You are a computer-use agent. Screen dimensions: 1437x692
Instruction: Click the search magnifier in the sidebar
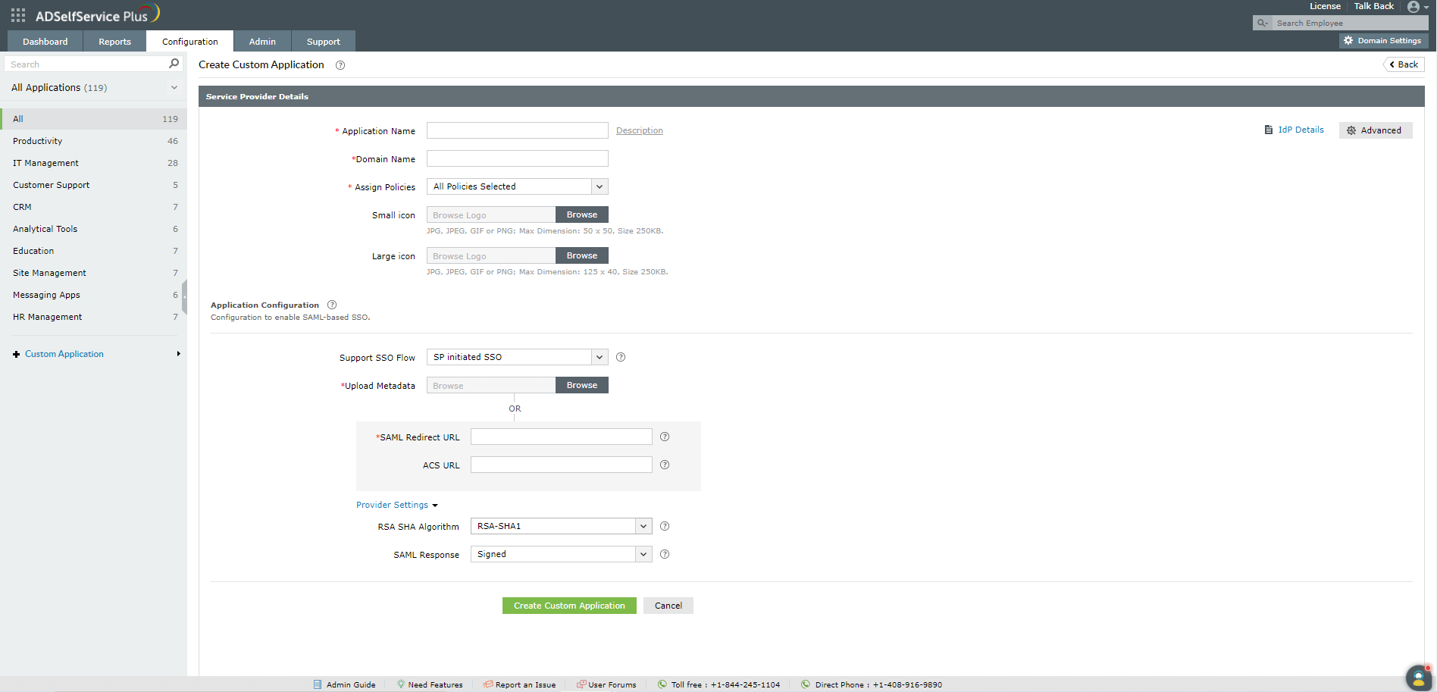click(174, 64)
